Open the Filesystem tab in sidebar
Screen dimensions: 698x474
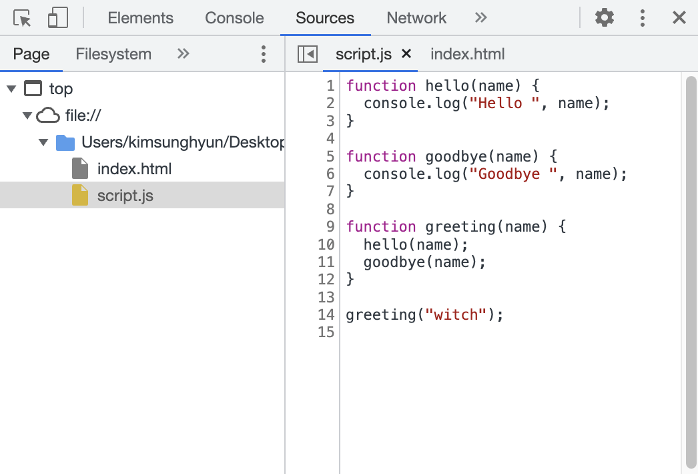pyautogui.click(x=113, y=54)
